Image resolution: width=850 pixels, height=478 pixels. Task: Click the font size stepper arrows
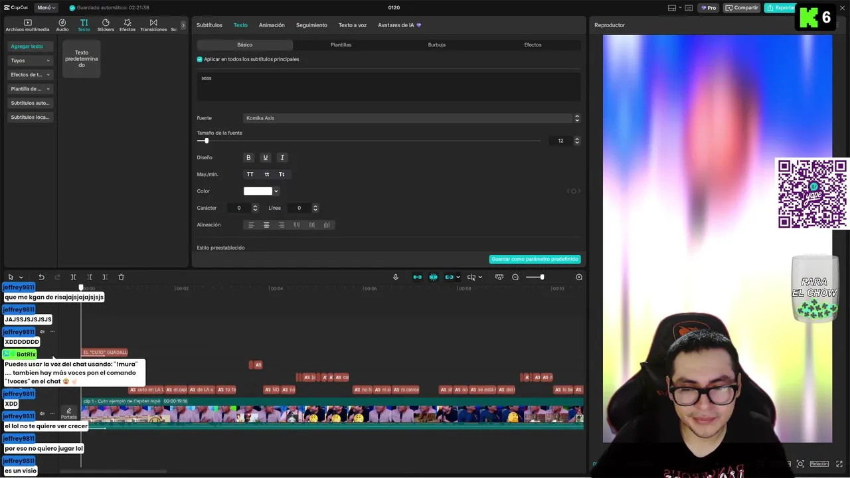pyautogui.click(x=577, y=141)
